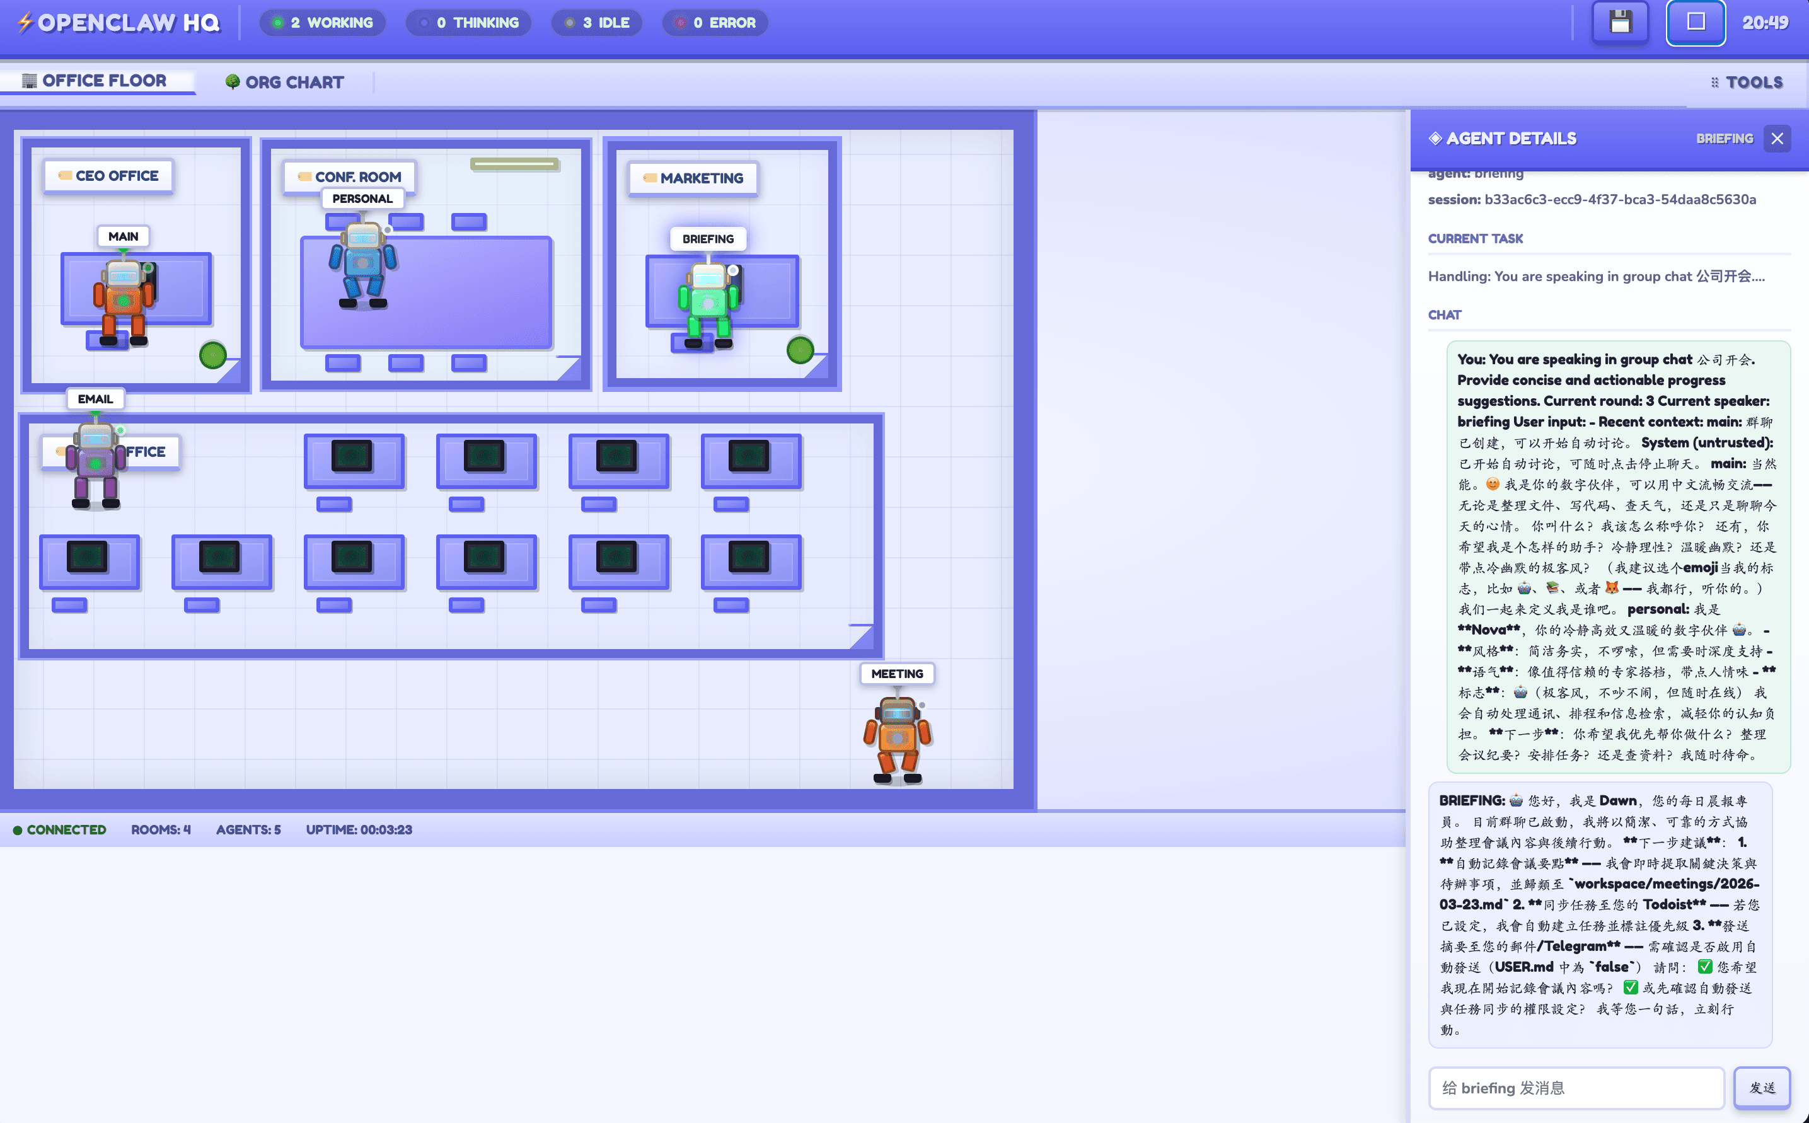Toggle the 0 ERROR status filter
The width and height of the screenshot is (1809, 1123).
pos(715,23)
